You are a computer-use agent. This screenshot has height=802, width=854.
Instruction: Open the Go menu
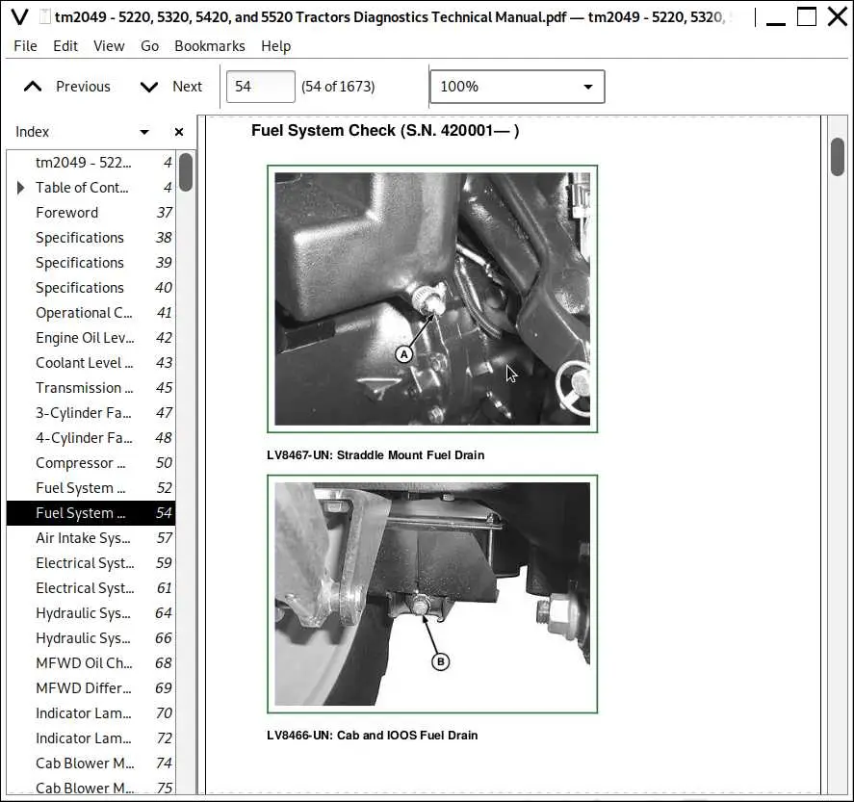pos(150,46)
